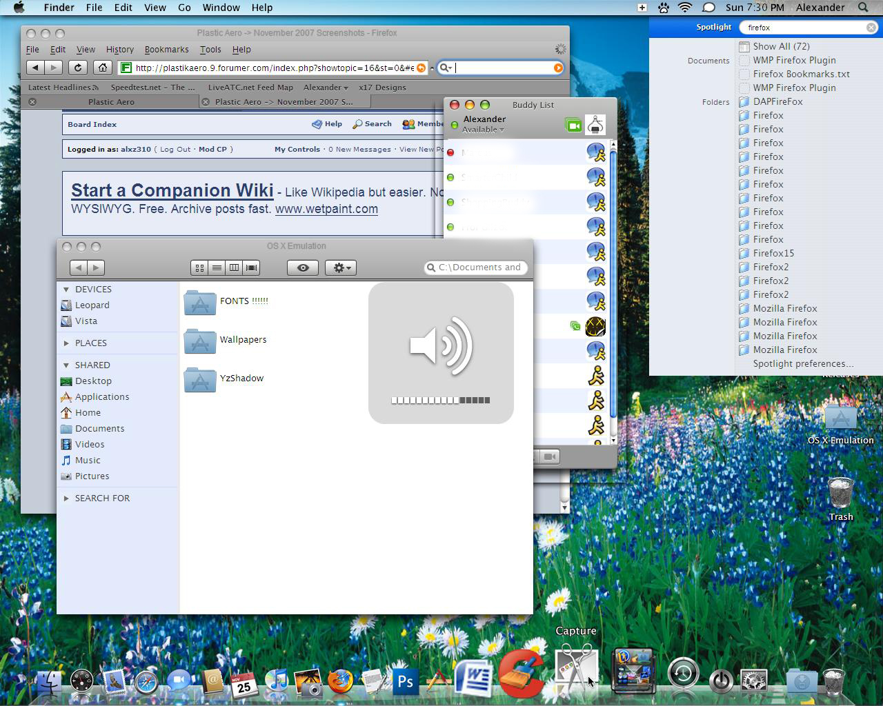Open the dock Trash can
Screen dimensions: 883x706
tap(834, 681)
